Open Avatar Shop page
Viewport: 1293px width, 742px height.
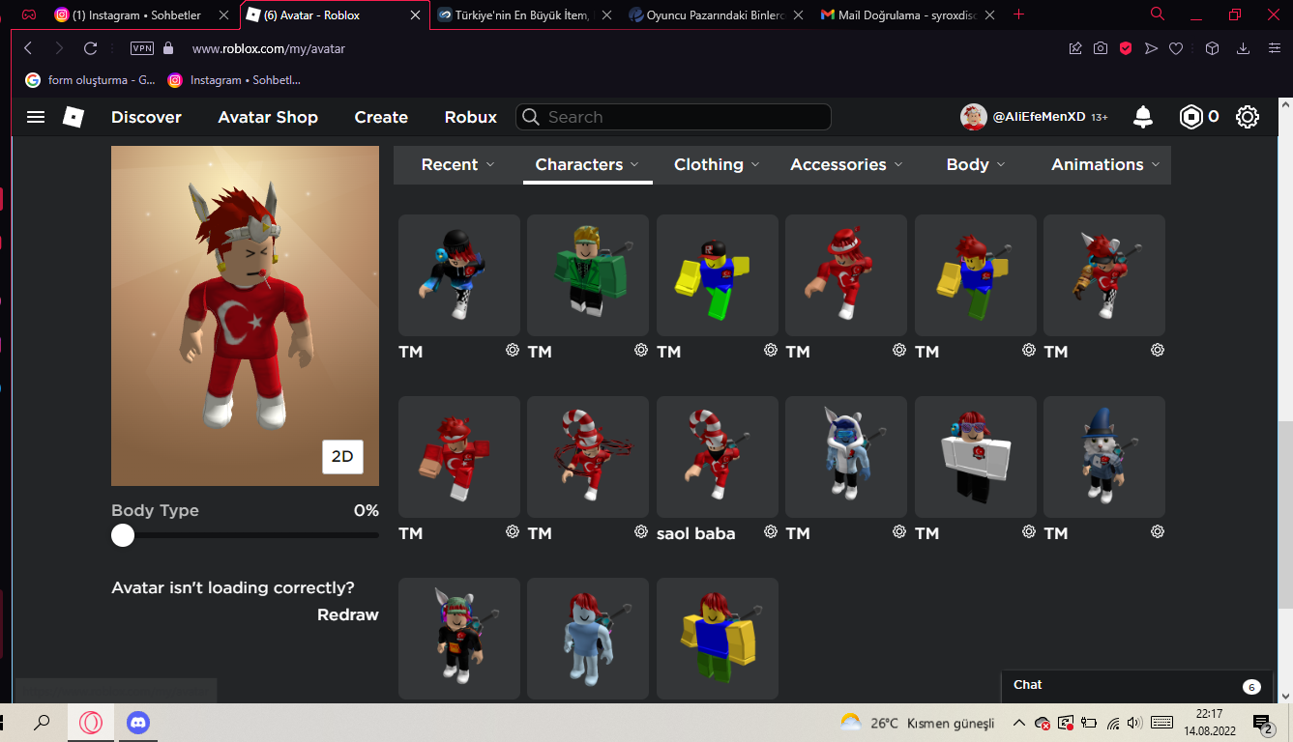tap(268, 117)
